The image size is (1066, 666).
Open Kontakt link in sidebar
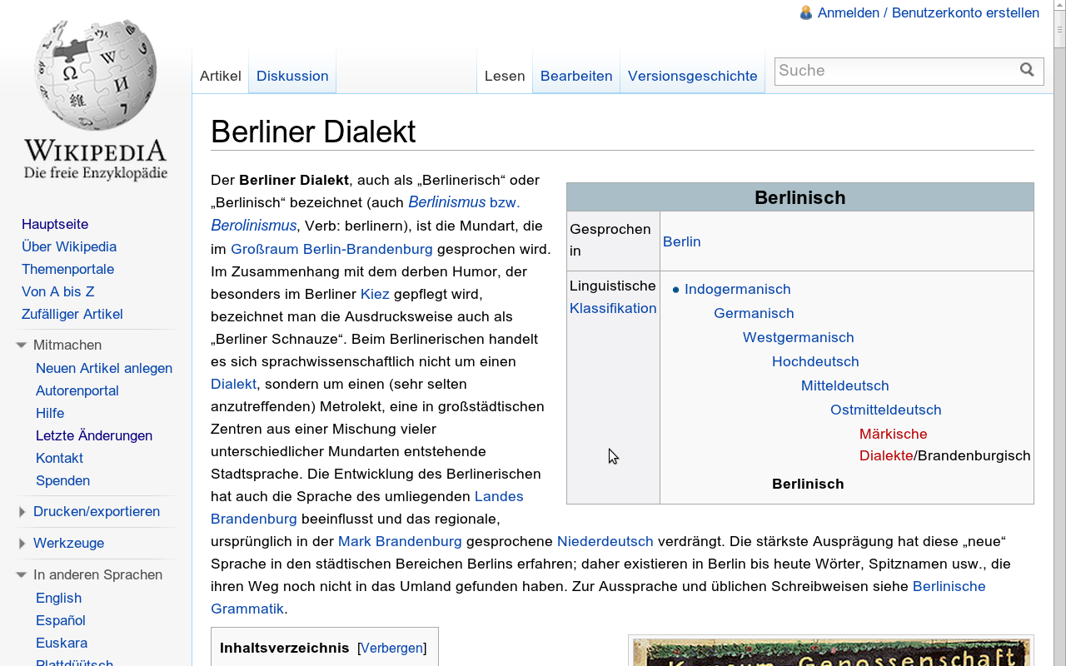[59, 458]
